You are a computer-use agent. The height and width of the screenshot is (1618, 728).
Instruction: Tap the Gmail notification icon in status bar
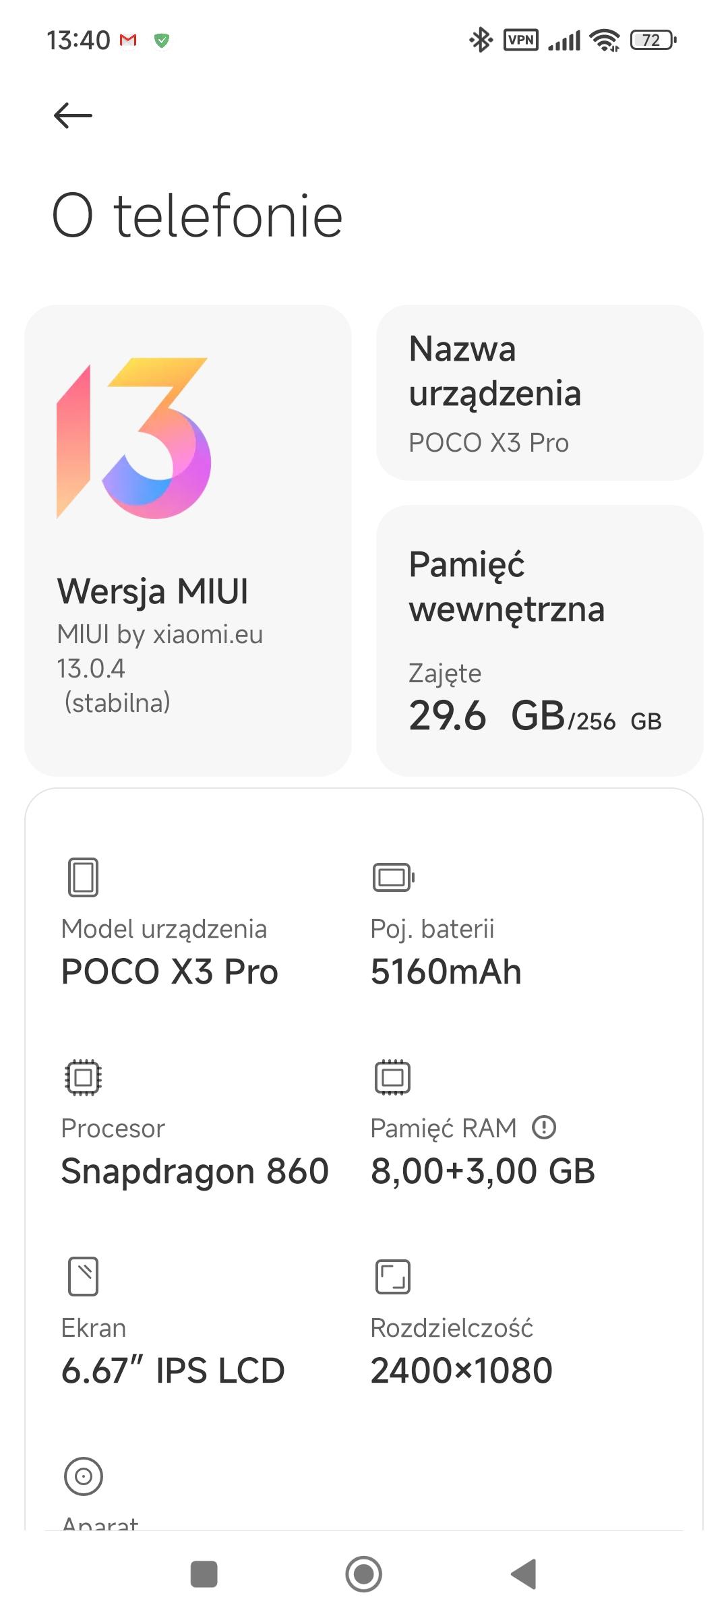128,40
